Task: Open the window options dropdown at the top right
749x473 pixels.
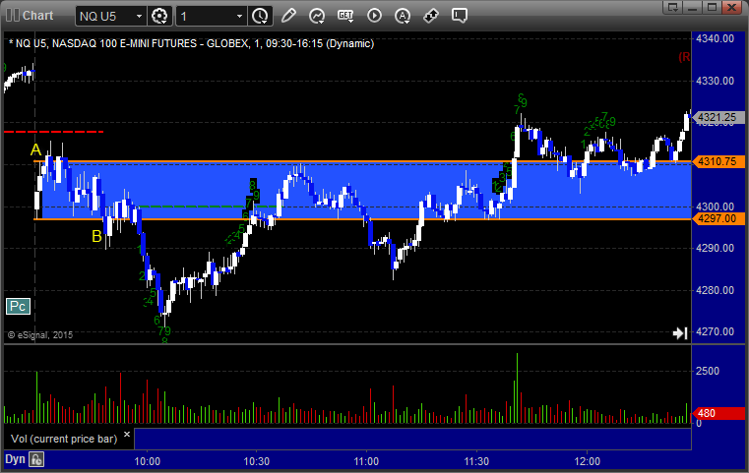Action: tap(672, 7)
